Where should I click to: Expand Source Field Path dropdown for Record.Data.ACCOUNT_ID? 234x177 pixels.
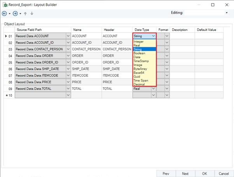(68, 42)
